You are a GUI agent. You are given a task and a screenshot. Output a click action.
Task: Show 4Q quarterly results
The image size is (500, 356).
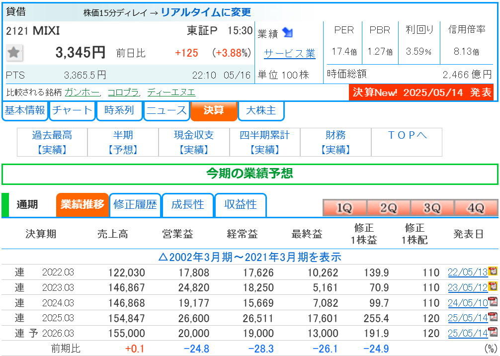[x=476, y=208]
